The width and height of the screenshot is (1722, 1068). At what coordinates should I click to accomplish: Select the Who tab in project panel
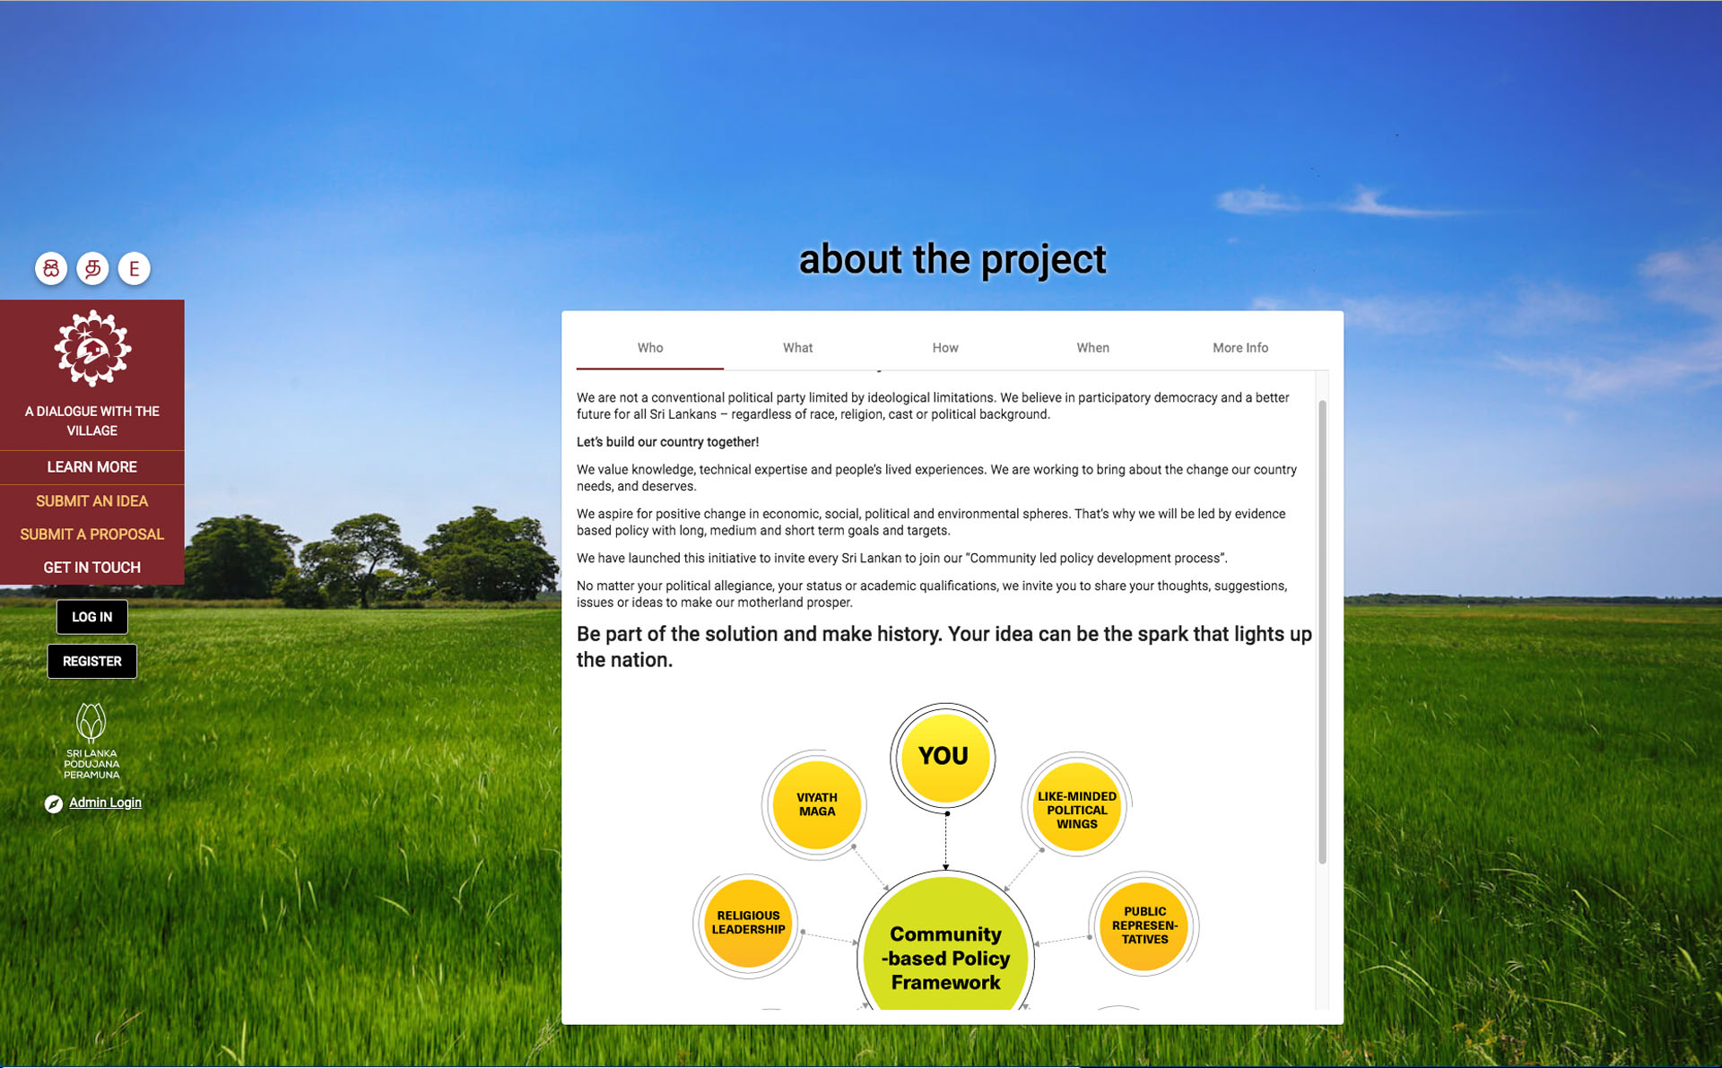click(649, 348)
